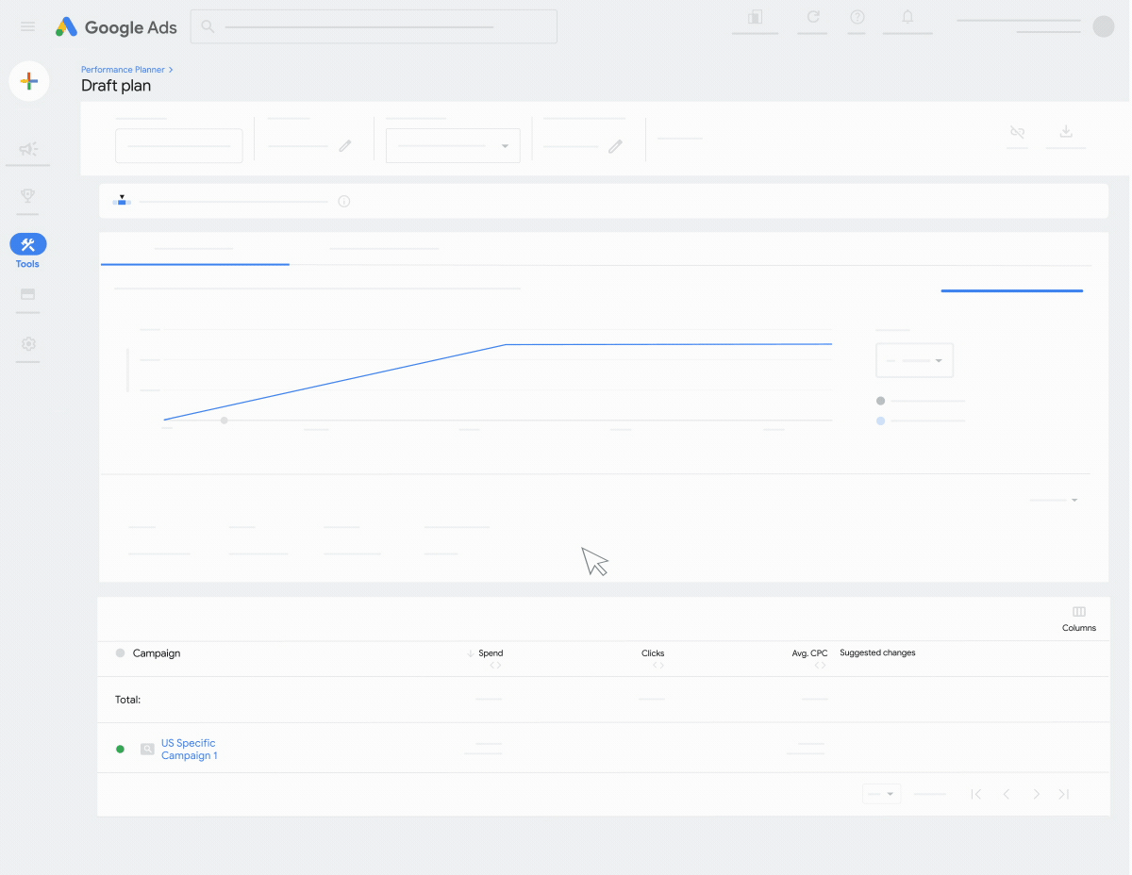Viewport: 1132px width, 875px height.
Task: Go to first page of table
Action: click(x=976, y=794)
